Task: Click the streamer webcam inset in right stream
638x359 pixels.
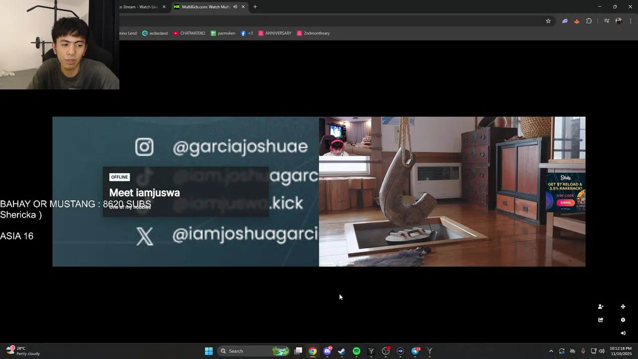Action: coord(345,136)
